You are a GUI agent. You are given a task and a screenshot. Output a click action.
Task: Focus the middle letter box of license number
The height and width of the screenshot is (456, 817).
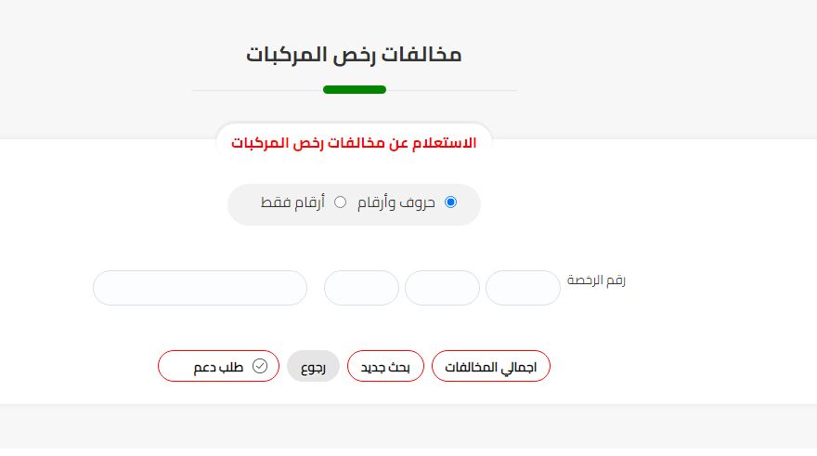442,288
